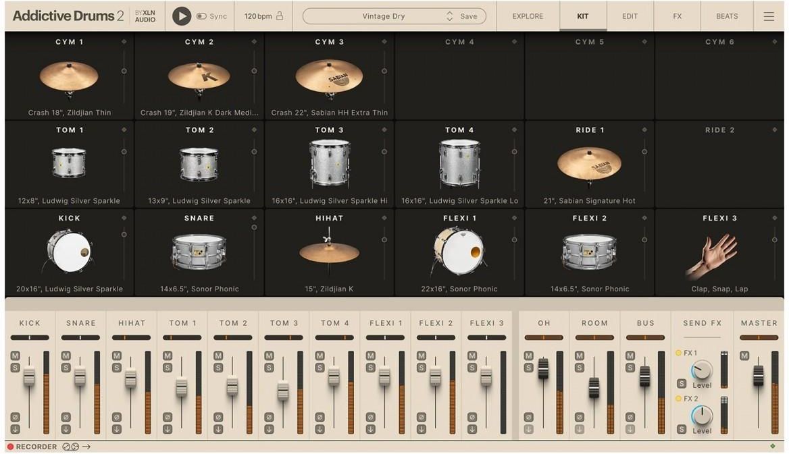Solo the ROOM channel
Screen dimensions: 789x454
tap(579, 368)
